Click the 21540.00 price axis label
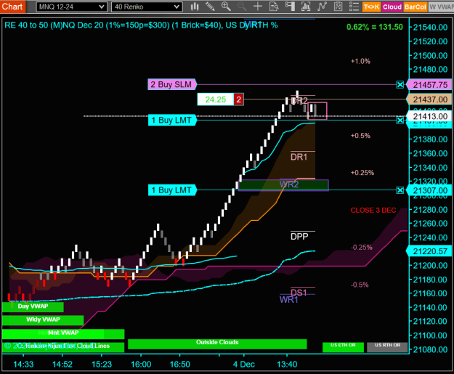 (430, 28)
